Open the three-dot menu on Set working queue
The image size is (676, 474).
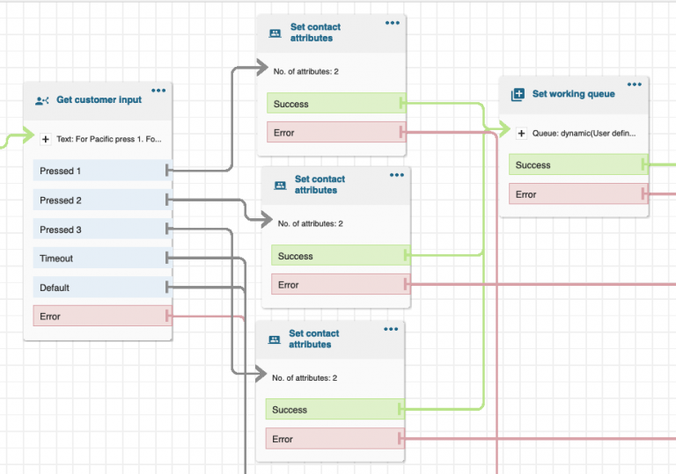(x=635, y=84)
